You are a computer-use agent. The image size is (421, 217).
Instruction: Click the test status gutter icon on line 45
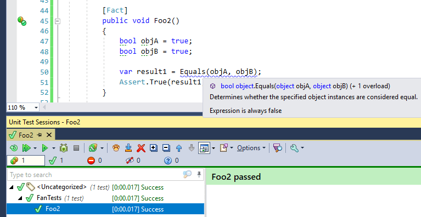22,21
